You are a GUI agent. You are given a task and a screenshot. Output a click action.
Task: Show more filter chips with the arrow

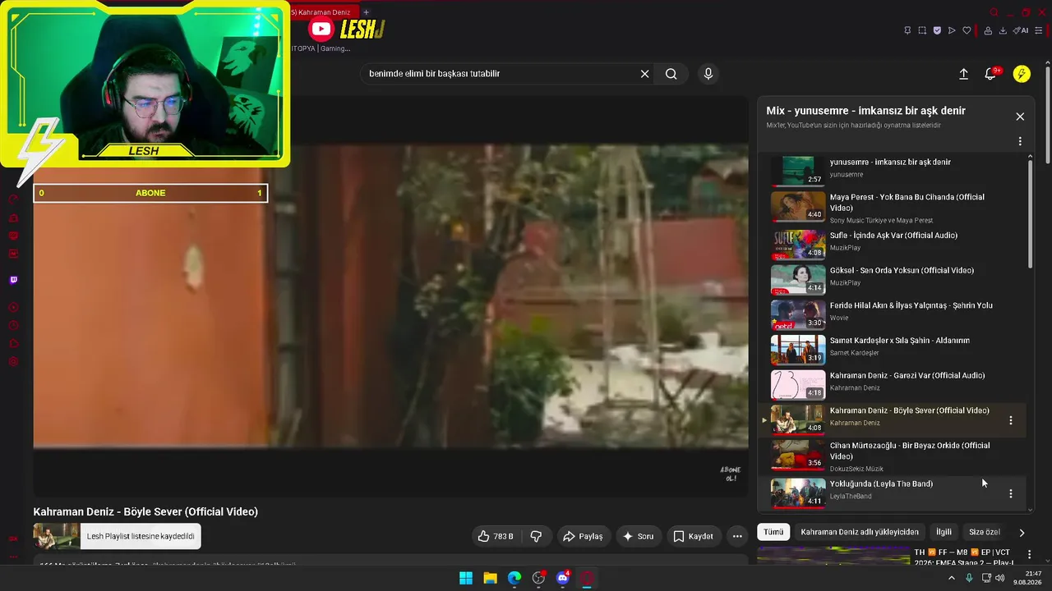coord(1022,532)
